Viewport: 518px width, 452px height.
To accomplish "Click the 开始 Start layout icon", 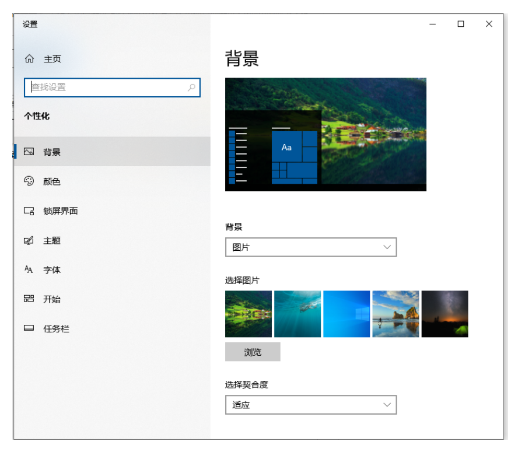I will click(x=28, y=299).
